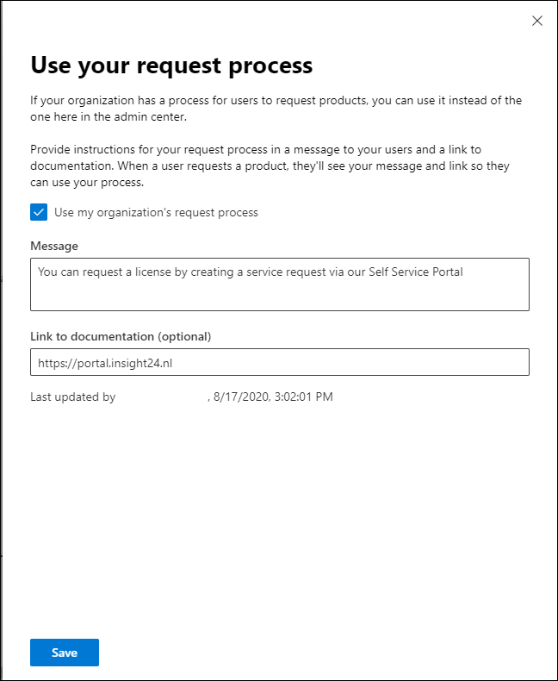Click the 'https://' prefix in the link field
The width and height of the screenshot is (558, 681).
click(58, 363)
